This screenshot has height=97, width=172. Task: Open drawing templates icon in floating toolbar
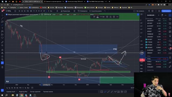(x=94, y=17)
